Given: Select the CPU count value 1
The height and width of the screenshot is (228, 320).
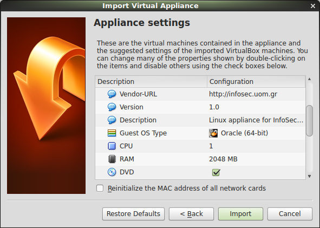Looking at the screenshot, I should click(x=211, y=146).
